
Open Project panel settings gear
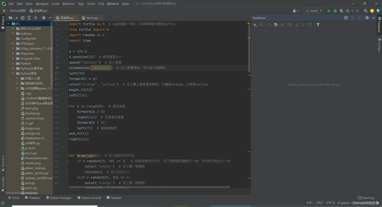pyautogui.click(x=44, y=18)
